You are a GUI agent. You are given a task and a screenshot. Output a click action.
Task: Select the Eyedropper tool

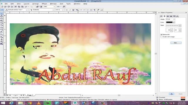[1, 37]
